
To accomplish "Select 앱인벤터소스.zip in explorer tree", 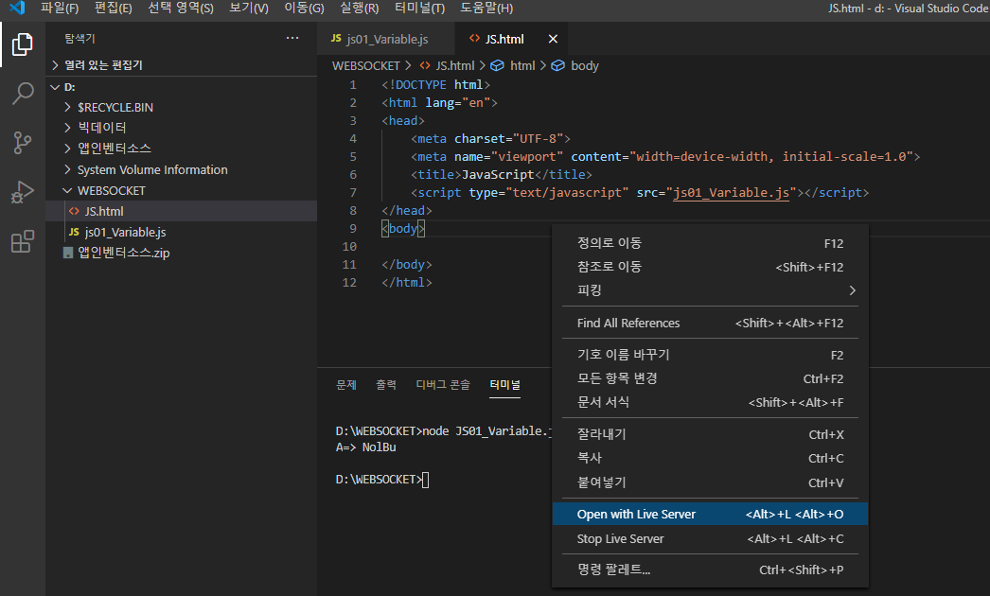I will click(181, 254).
